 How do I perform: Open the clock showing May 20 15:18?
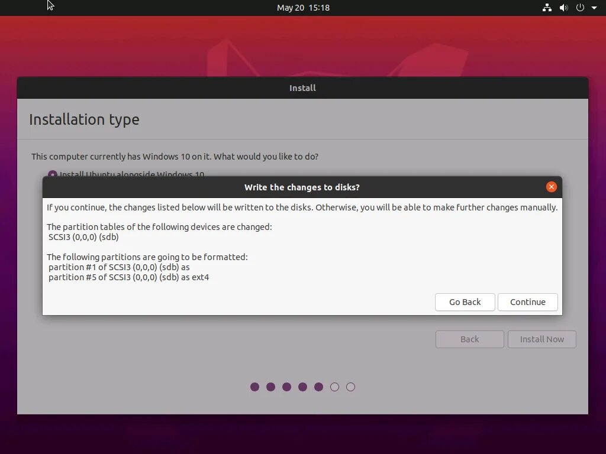click(303, 8)
